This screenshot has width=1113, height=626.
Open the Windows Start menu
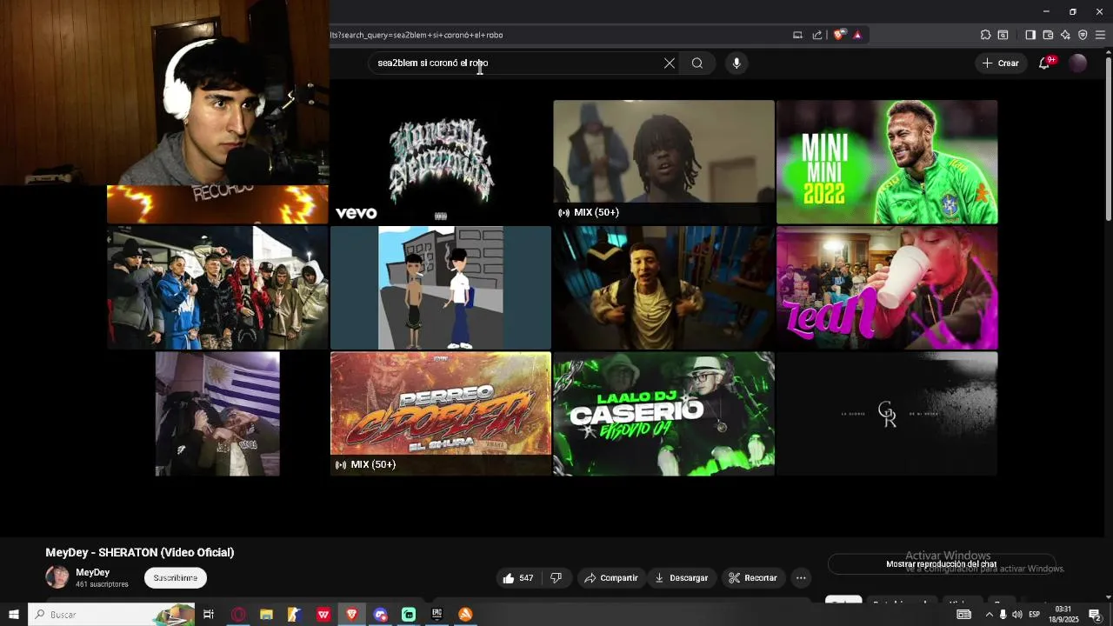[13, 615]
